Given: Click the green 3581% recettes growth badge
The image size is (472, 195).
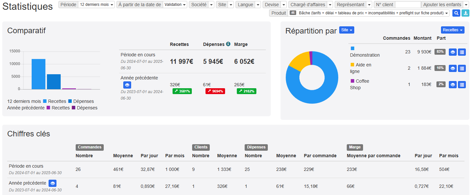Looking at the screenshot, I should [x=182, y=91].
